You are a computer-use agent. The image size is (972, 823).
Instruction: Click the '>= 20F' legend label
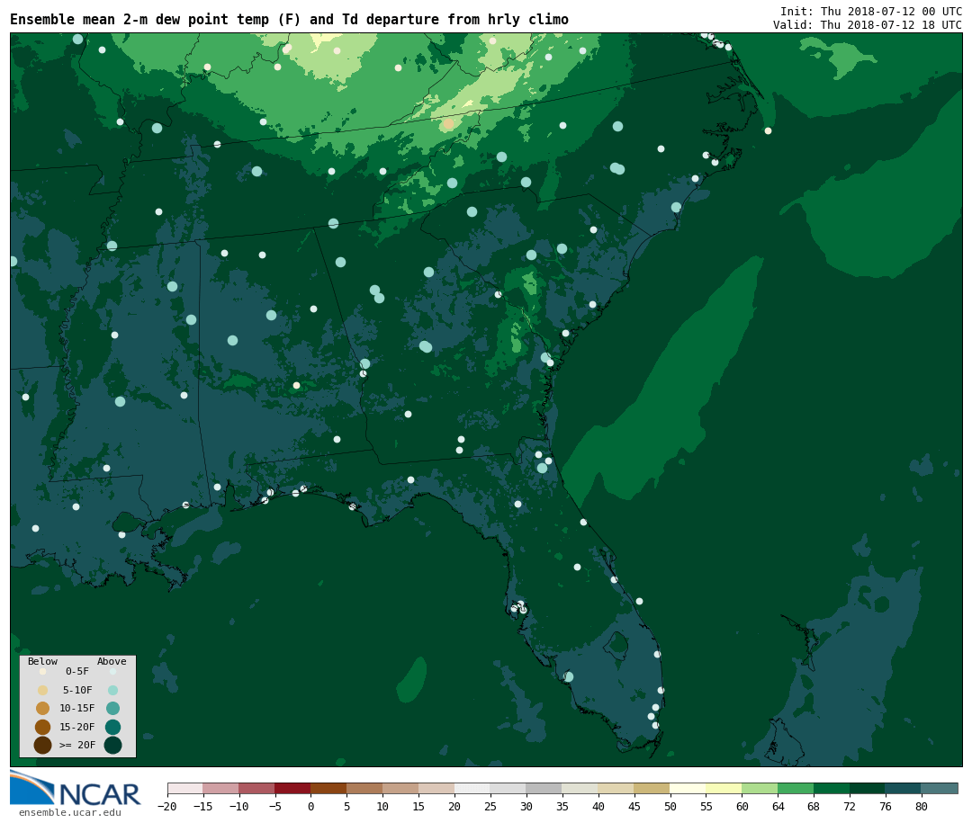pyautogui.click(x=77, y=745)
